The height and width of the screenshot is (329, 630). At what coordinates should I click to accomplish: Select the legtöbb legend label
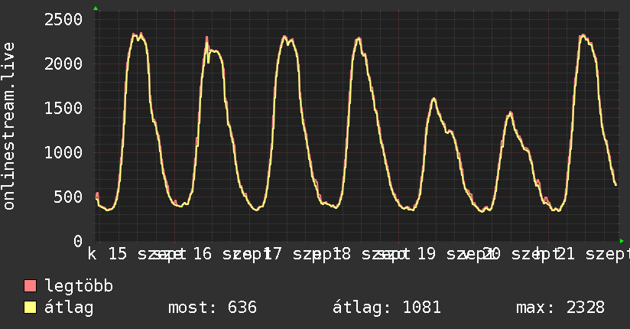(x=79, y=286)
